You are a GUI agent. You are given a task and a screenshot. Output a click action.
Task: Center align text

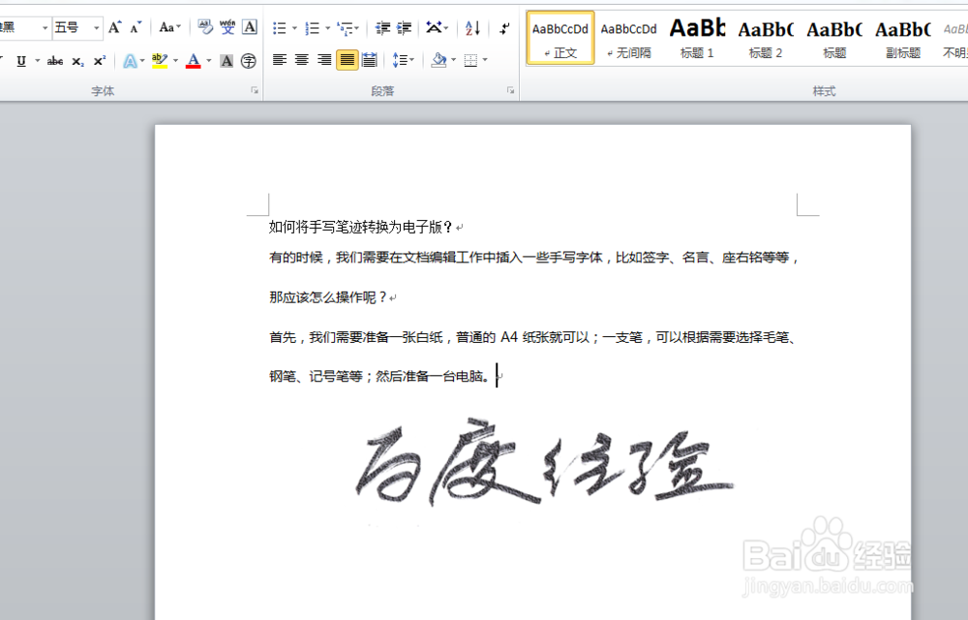(x=302, y=60)
